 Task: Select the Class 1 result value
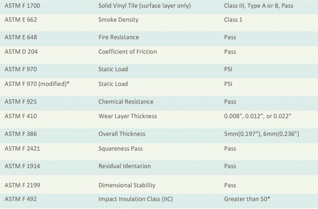click(x=233, y=20)
